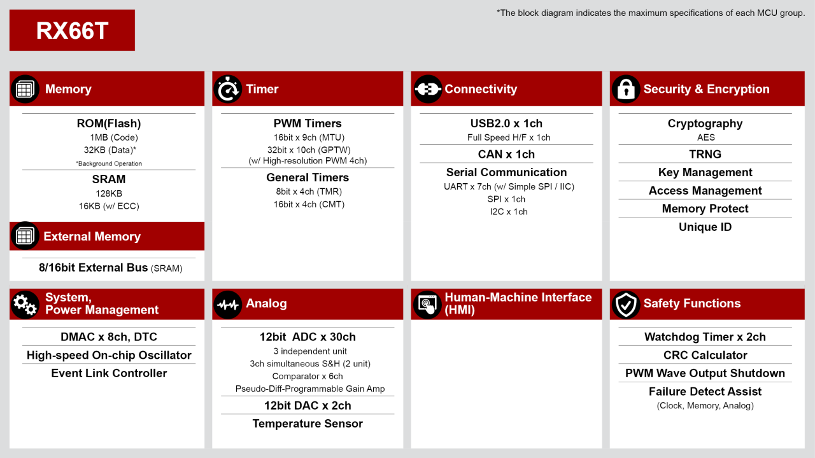Click the 32bit x 10ch (GPTW) text

click(x=308, y=150)
